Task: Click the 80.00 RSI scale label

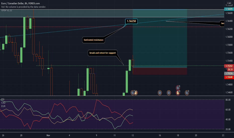Action: coord(228,100)
